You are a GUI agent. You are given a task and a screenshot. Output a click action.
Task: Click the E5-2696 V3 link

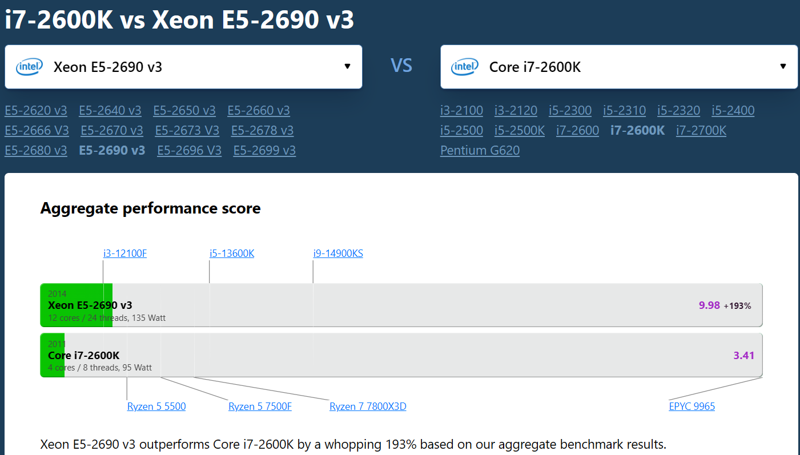[x=190, y=151]
